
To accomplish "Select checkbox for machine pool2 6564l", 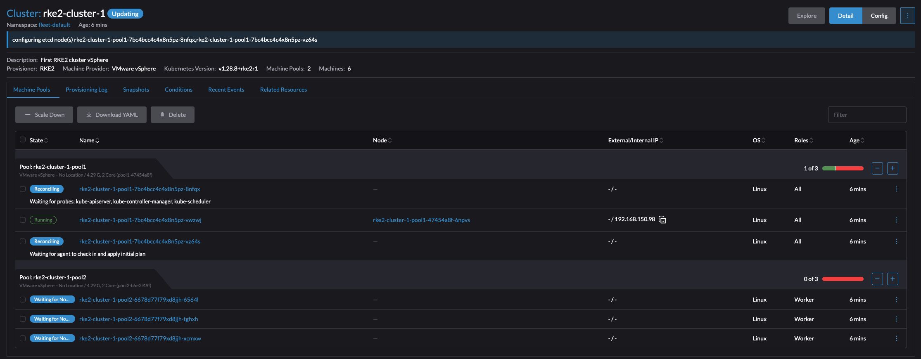I will pyautogui.click(x=23, y=300).
